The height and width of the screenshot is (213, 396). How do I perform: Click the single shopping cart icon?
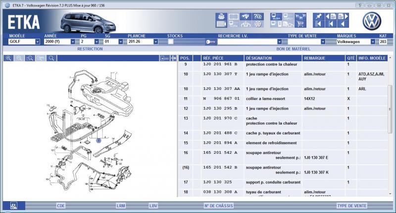pos(300,24)
